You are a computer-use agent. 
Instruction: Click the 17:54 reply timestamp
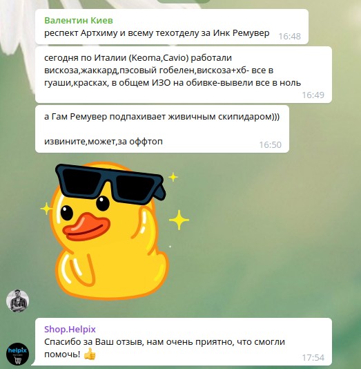tap(313, 357)
